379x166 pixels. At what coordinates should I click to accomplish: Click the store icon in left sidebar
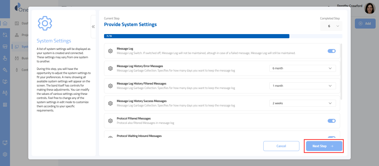click(x=5, y=47)
